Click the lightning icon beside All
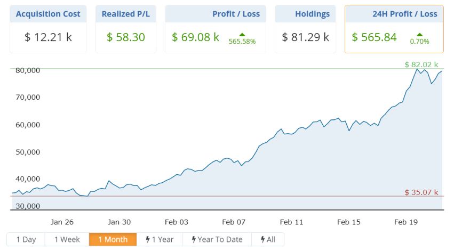454x251 pixels. [262, 240]
